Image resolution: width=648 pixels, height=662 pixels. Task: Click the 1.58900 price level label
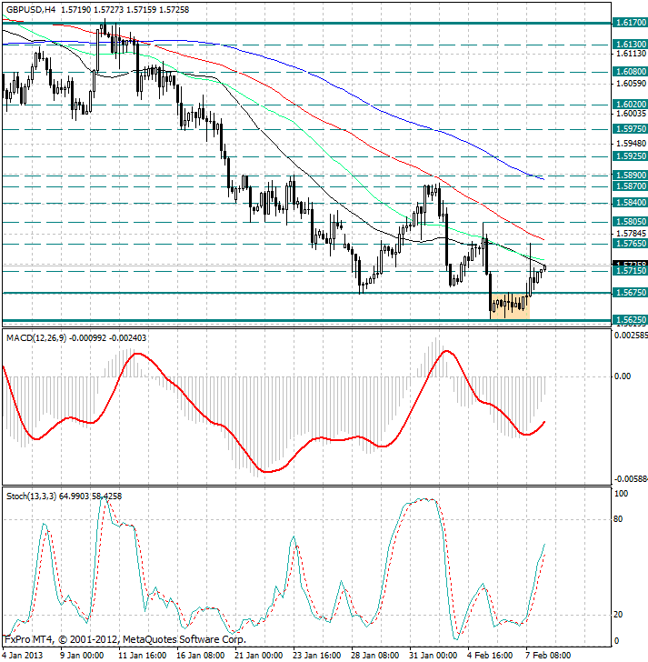tap(631, 176)
